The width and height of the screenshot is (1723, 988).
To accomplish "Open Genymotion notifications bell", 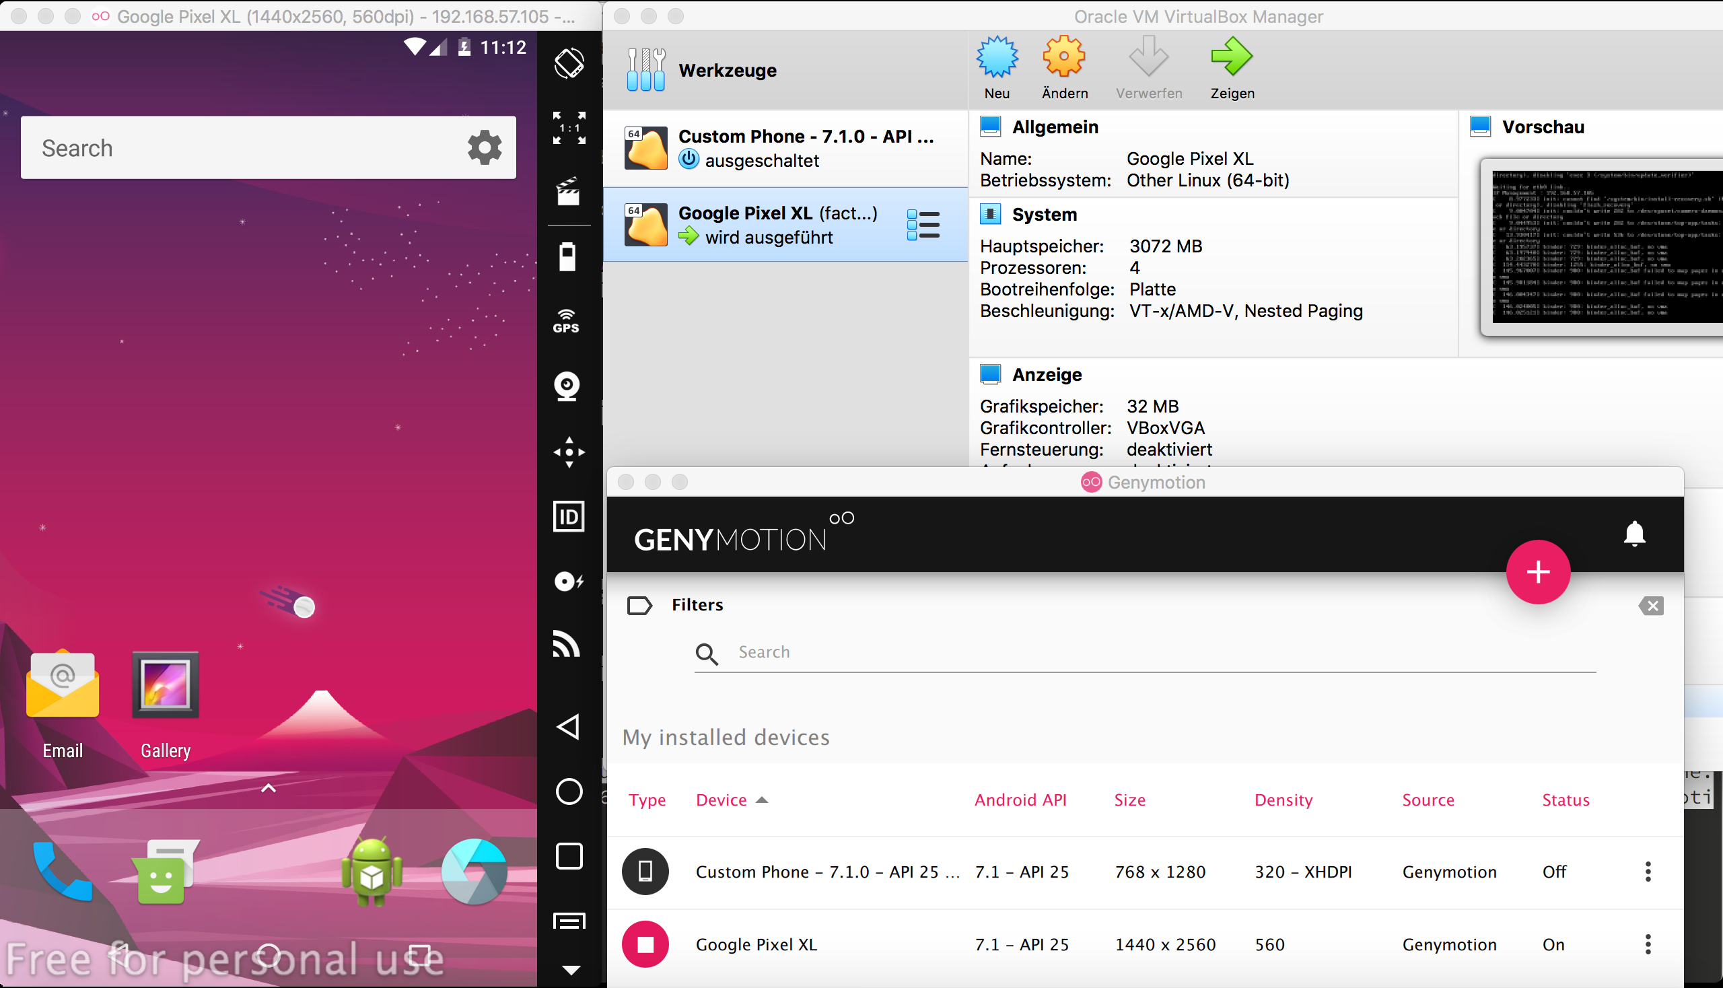I will click(1634, 534).
